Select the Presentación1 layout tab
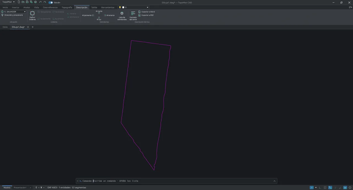The height and width of the screenshot is (190, 353). (20, 188)
